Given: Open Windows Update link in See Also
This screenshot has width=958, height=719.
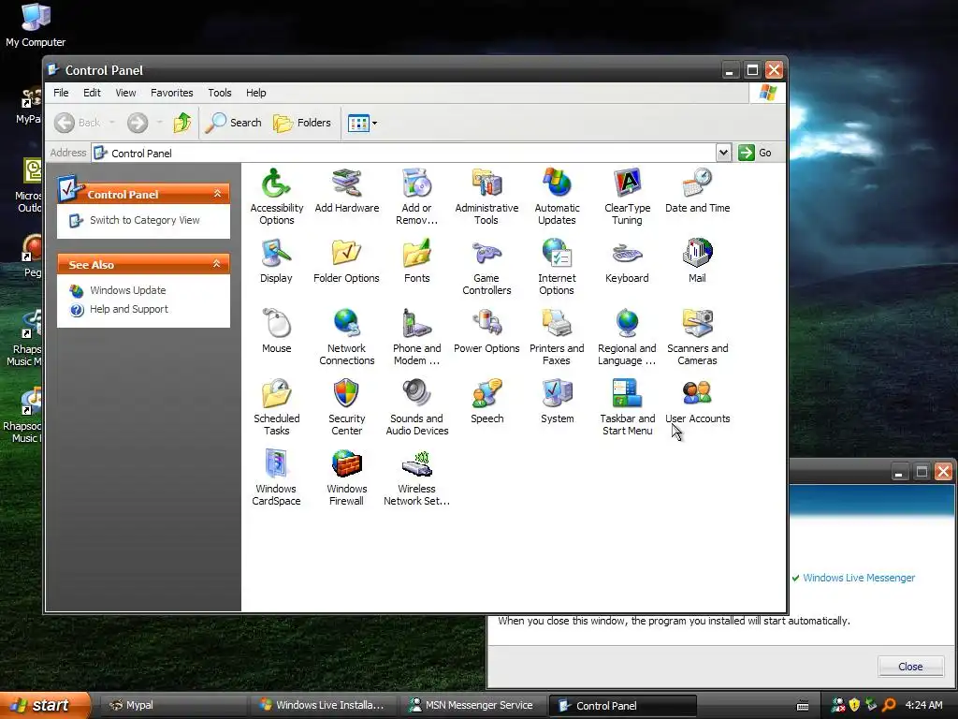Looking at the screenshot, I should coord(127,290).
